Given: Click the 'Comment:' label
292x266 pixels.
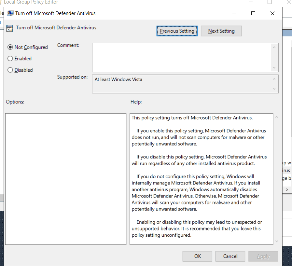Looking at the screenshot, I should 68,45.
